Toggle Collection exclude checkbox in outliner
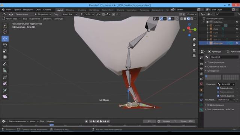The image size is (240, 135). (x=207, y=22)
